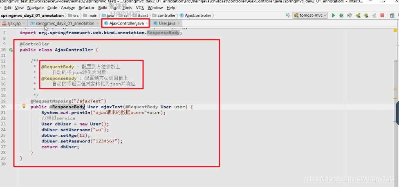
Task: Click JRebel debug bug icon
Action: click(x=366, y=16)
